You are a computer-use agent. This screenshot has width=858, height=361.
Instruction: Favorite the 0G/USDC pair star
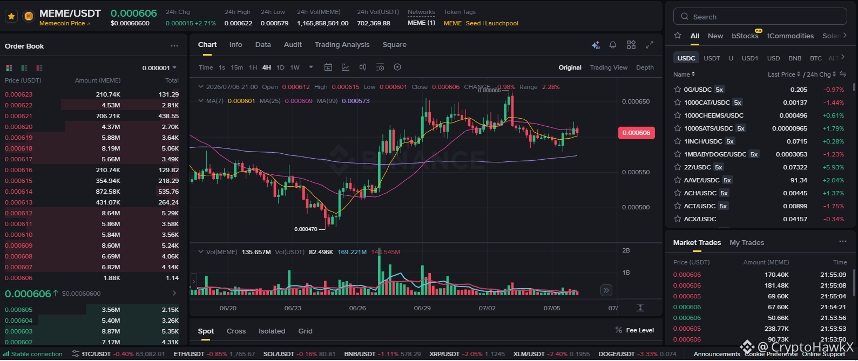pyautogui.click(x=677, y=90)
